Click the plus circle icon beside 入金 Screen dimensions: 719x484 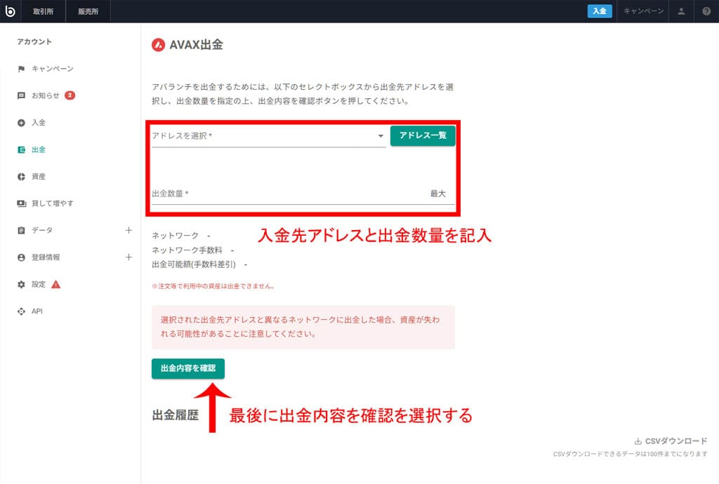[x=21, y=123]
